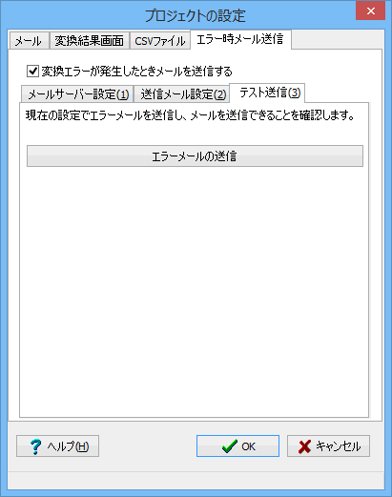Image resolution: width=392 pixels, height=497 pixels.
Task: Click the 変換エラーが発生したときメールを送信する label text
Action: point(136,72)
